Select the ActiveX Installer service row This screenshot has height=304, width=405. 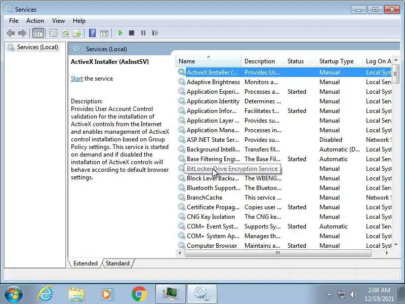click(284, 72)
